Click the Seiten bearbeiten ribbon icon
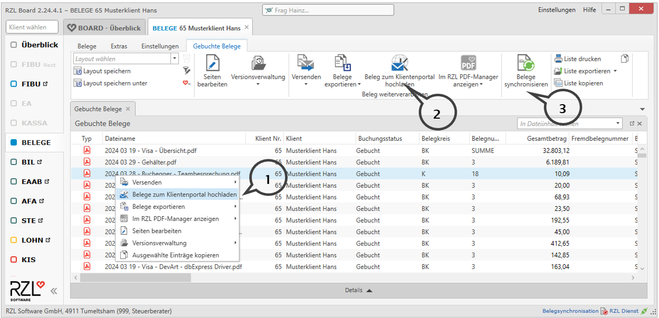 click(x=212, y=64)
